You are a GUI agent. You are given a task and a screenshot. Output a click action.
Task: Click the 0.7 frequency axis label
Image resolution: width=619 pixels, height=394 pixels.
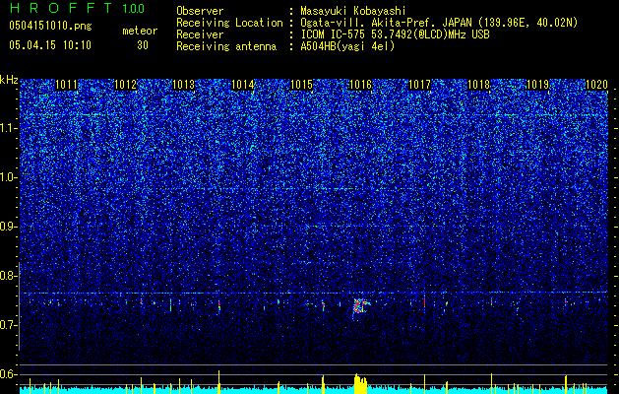[9, 325]
